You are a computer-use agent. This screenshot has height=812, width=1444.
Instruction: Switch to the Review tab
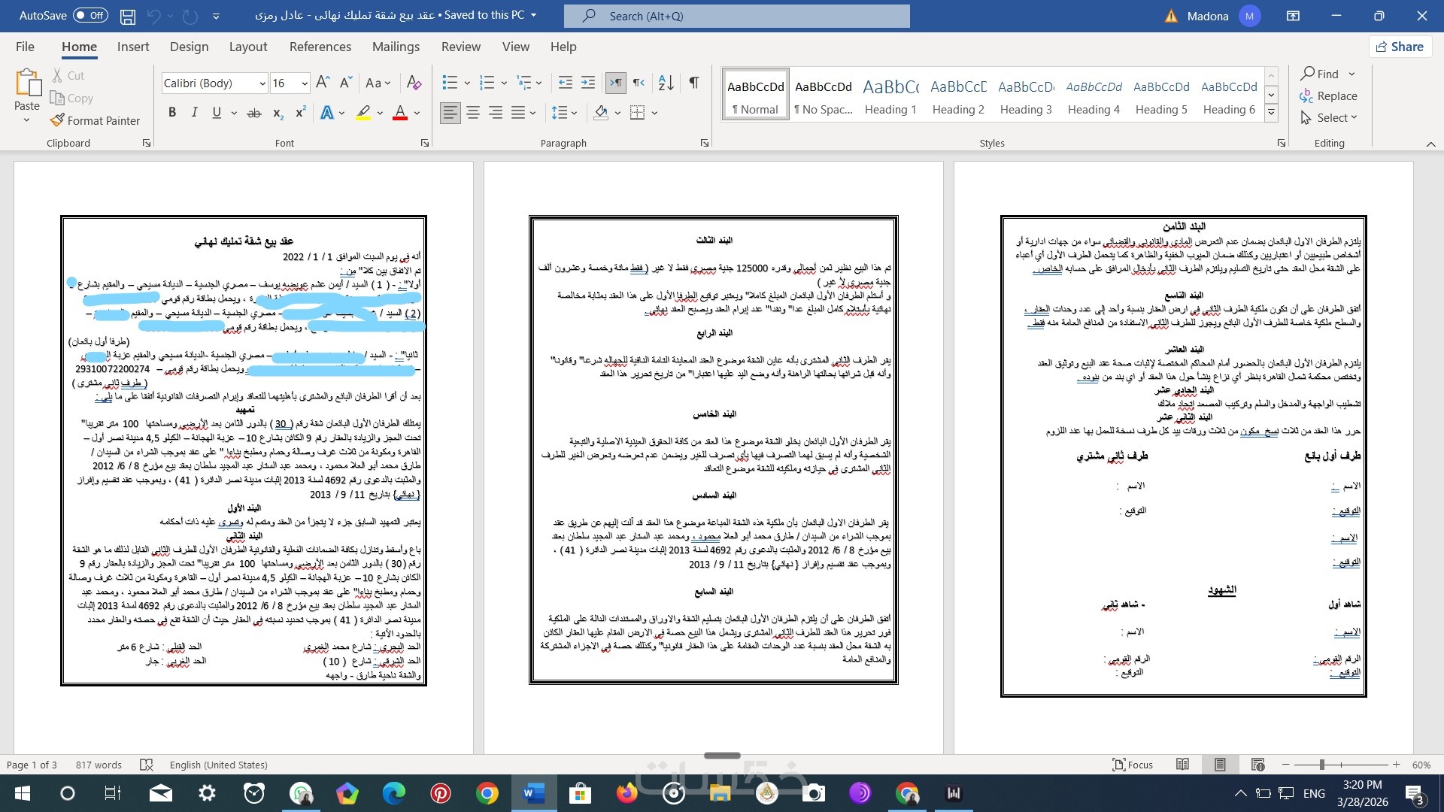pyautogui.click(x=461, y=47)
